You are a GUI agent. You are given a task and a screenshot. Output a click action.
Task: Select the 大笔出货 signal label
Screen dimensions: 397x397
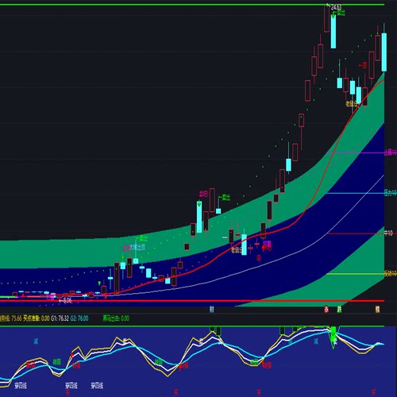click(x=137, y=248)
